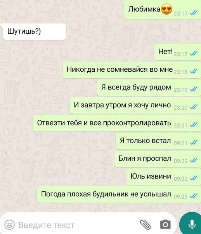
Task: Tap the paperclip attachment icon
Action: click(x=145, y=224)
